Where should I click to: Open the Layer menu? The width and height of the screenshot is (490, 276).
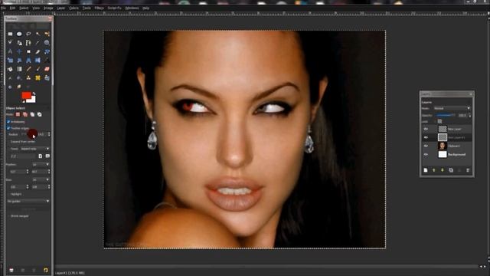[61, 8]
